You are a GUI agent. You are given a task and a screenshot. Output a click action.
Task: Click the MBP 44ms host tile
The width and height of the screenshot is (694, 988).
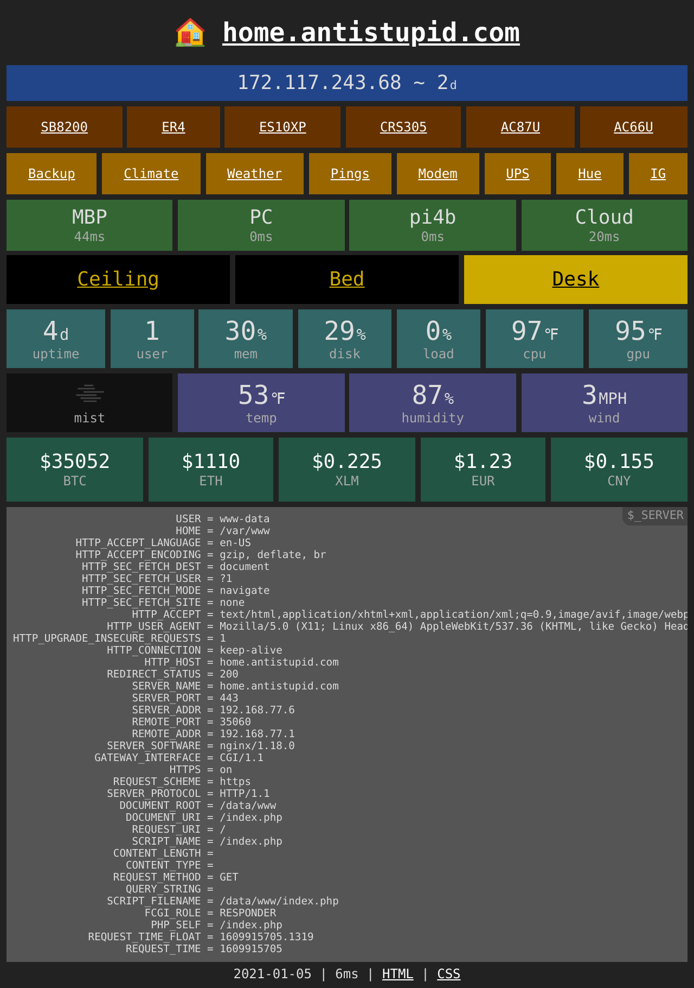89,225
